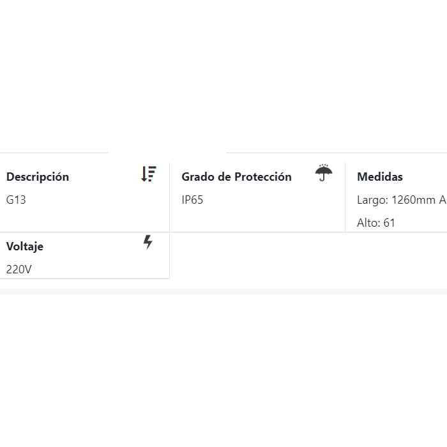Click the IP65 protection rating value
The width and height of the screenshot is (447, 447).
point(192,200)
